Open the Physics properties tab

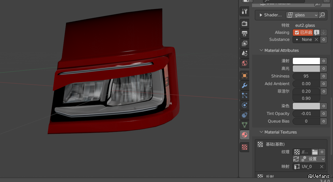point(244,105)
